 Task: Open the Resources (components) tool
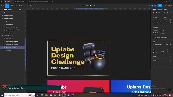(x=28, y=6)
